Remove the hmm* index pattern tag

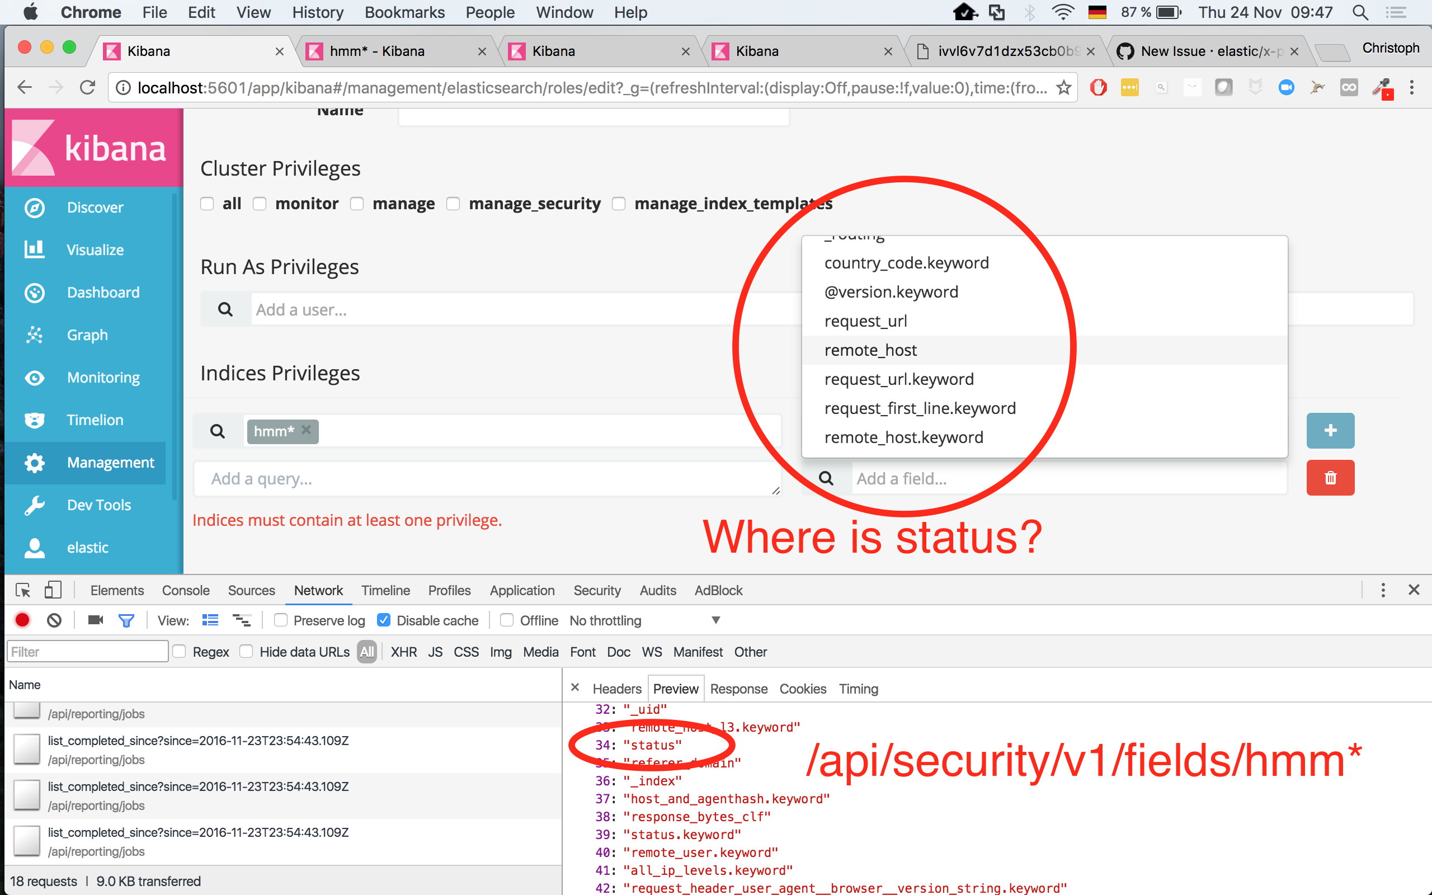(307, 430)
